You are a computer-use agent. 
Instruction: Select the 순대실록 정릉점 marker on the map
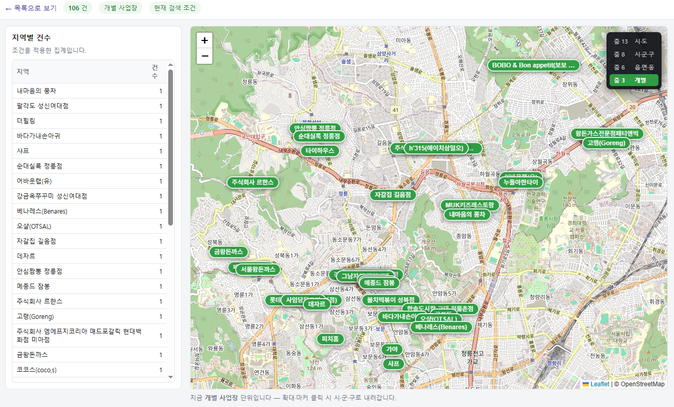(319, 136)
